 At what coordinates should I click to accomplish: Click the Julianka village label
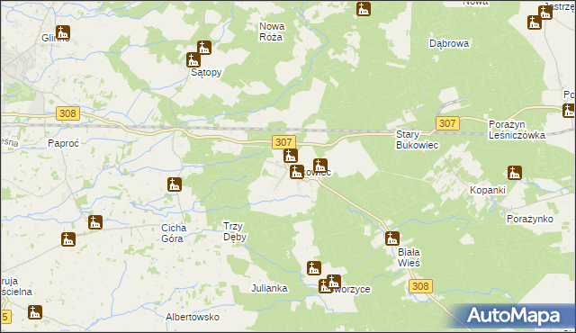(269, 288)
